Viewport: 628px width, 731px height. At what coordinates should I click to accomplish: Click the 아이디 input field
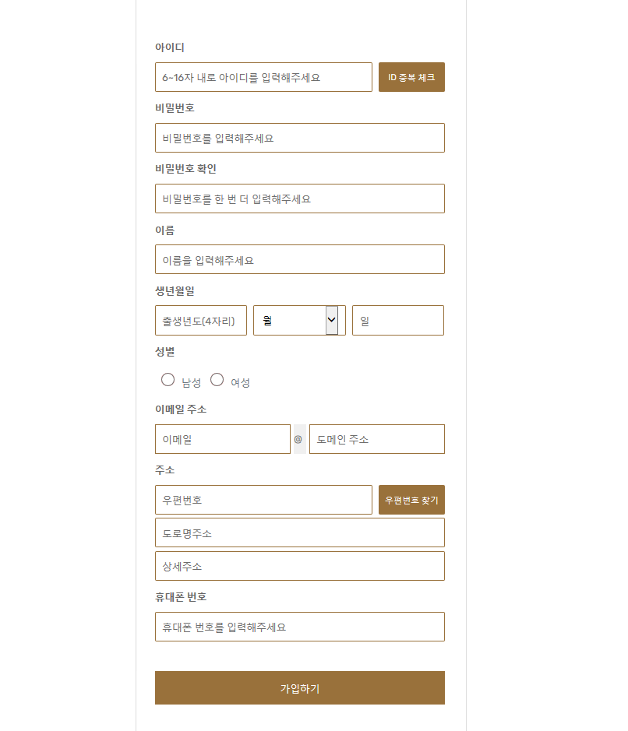[263, 77]
